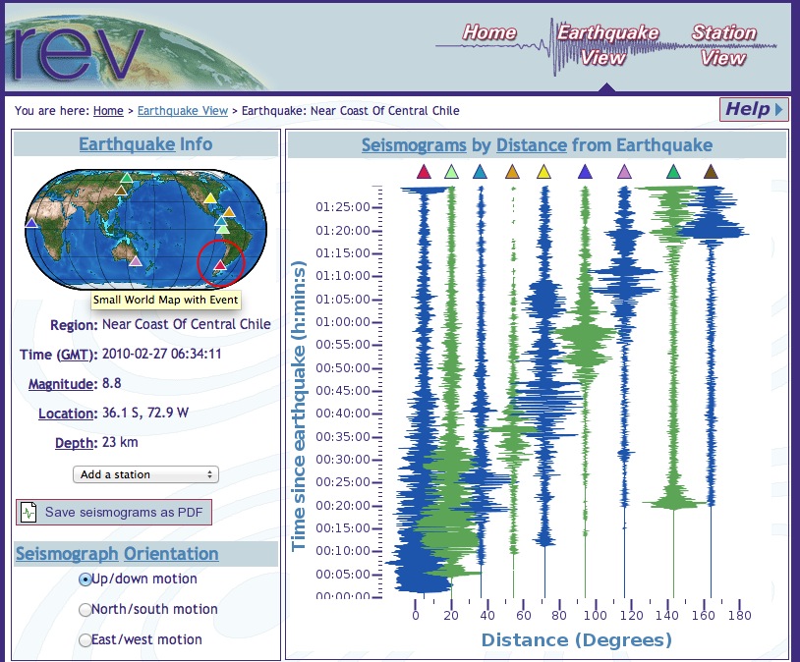Select Up/down motion orientation
The height and width of the screenshot is (662, 800).
(x=86, y=579)
